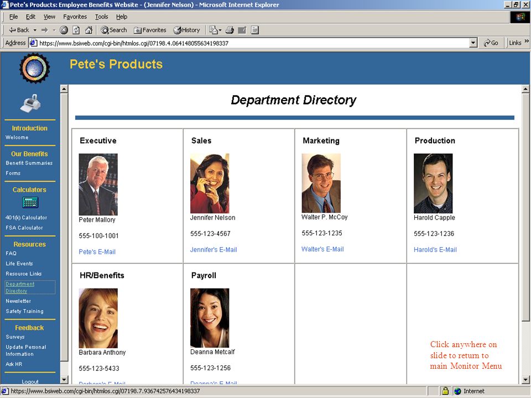Image resolution: width=531 pixels, height=398 pixels.
Task: Open the Benefit Summaries sidebar link
Action: coord(29,163)
